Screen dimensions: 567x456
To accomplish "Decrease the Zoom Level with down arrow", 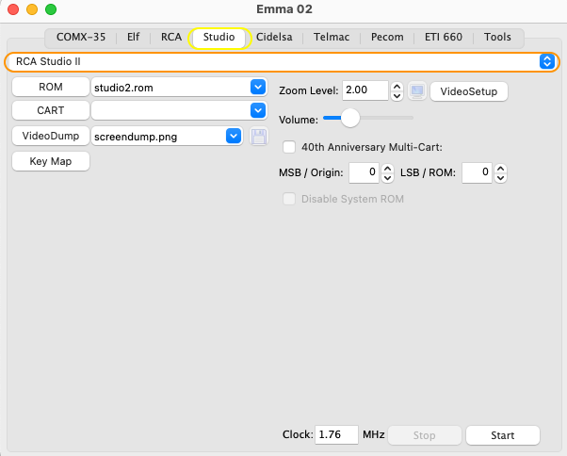I will [397, 95].
